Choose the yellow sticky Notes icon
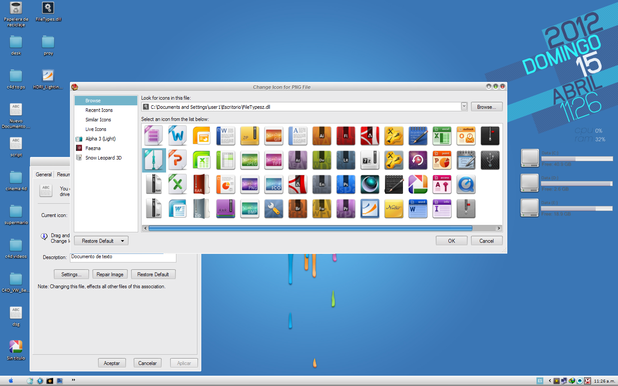Screen dimensions: 618x386 pyautogui.click(x=394, y=209)
